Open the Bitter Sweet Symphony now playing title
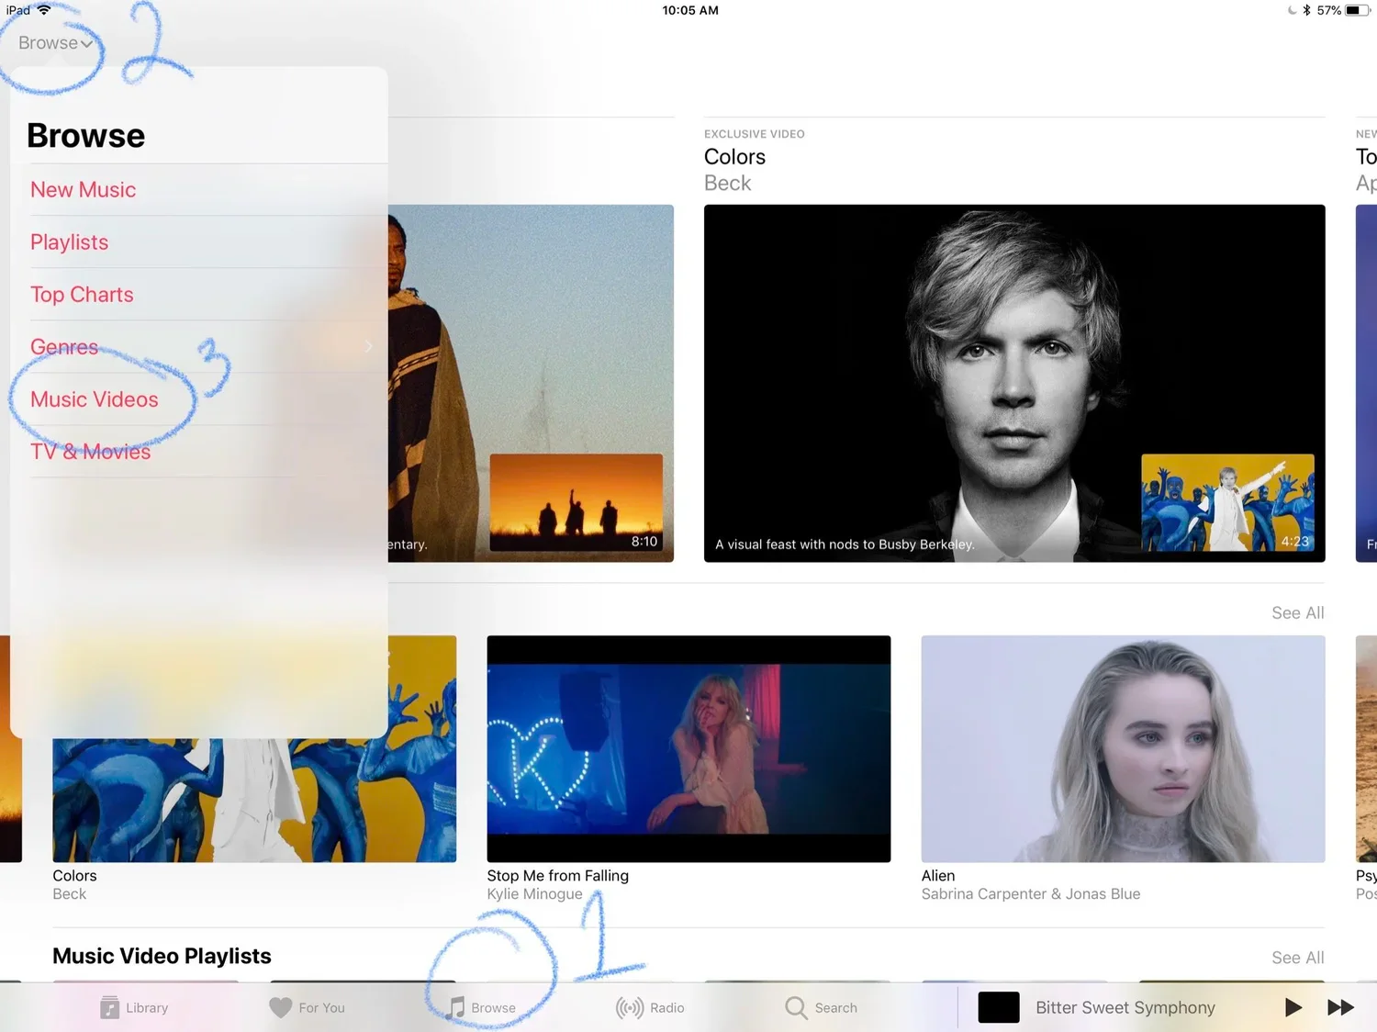 [1125, 1007]
